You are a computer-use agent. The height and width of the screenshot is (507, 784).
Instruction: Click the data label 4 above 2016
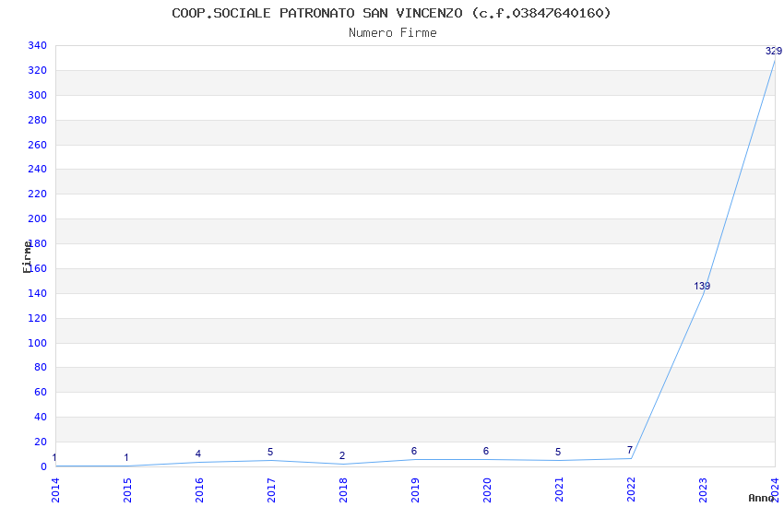click(x=198, y=454)
